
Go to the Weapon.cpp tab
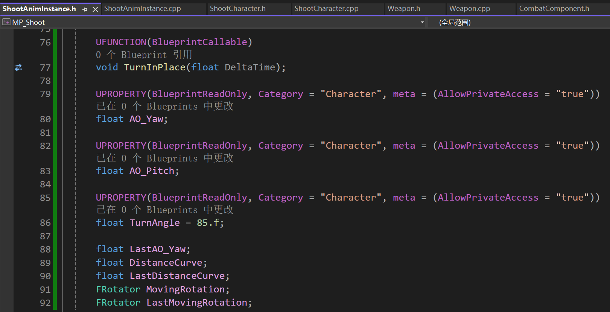pos(469,8)
